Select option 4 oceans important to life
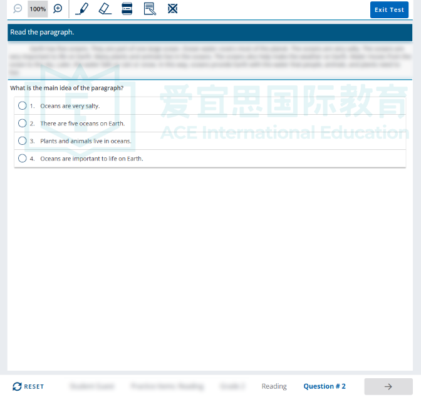 point(23,158)
